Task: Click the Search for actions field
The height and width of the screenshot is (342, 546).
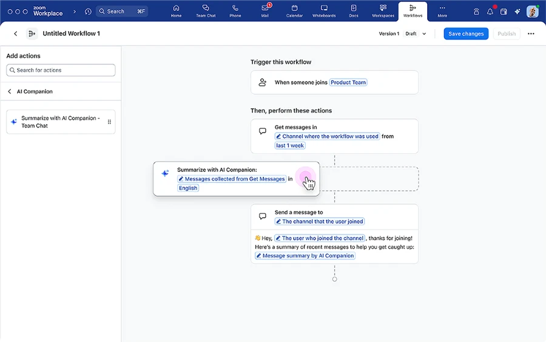Action: coord(61,70)
